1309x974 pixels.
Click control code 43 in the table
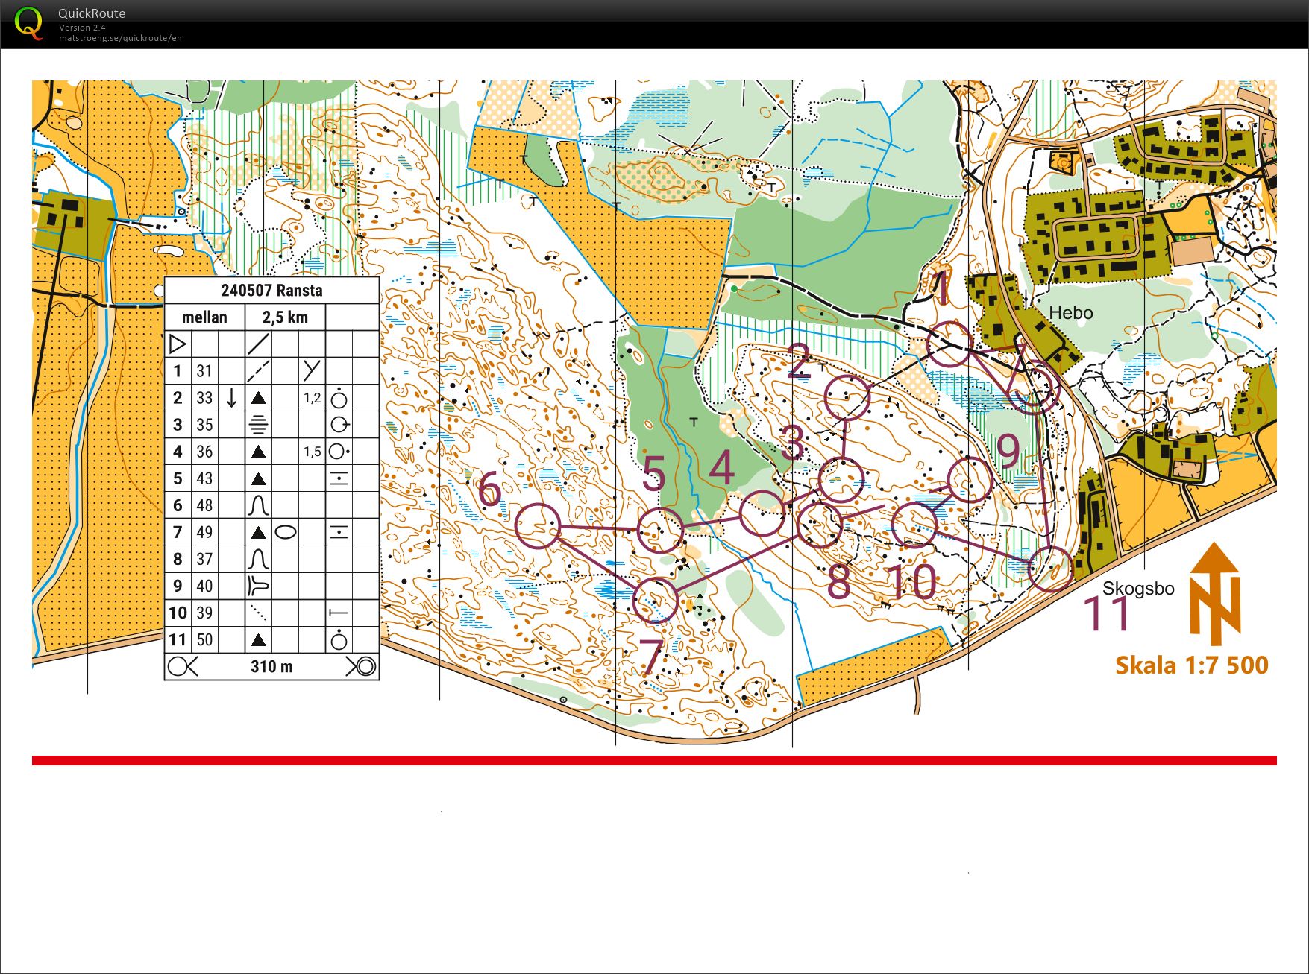tap(204, 478)
